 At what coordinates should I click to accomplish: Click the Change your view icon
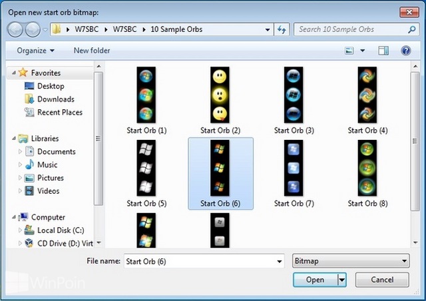349,51
